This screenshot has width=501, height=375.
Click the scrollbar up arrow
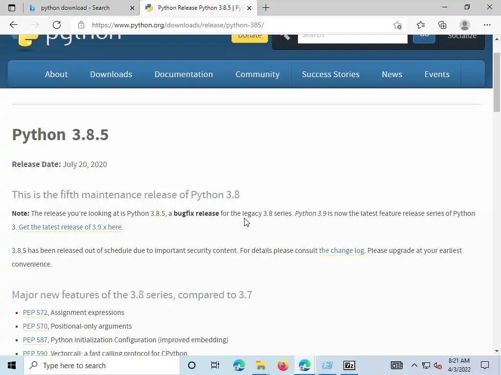pyautogui.click(x=497, y=39)
